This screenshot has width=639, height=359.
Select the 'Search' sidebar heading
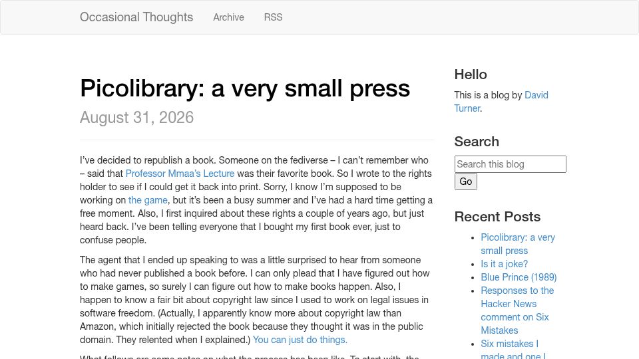click(477, 142)
